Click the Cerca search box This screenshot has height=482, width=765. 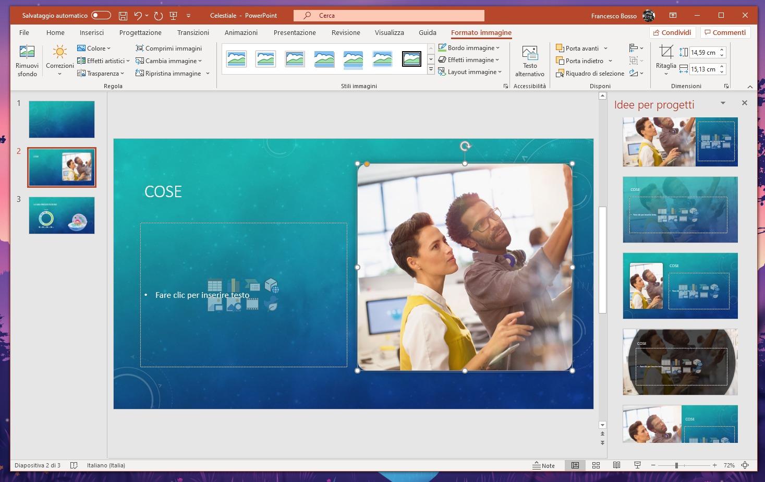click(x=389, y=16)
